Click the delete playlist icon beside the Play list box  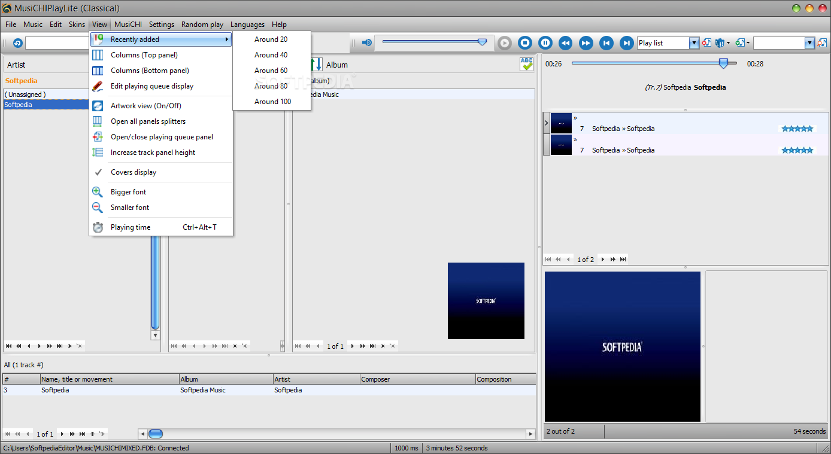pos(706,43)
